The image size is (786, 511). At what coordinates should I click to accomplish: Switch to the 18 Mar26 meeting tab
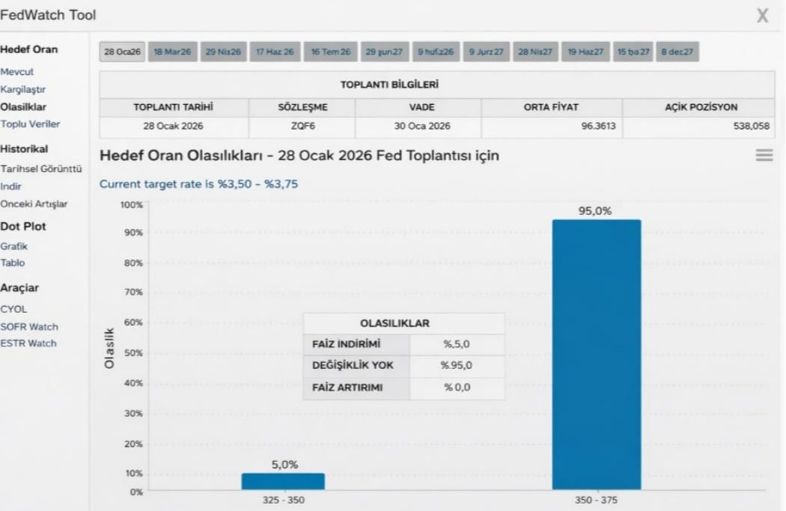172,52
